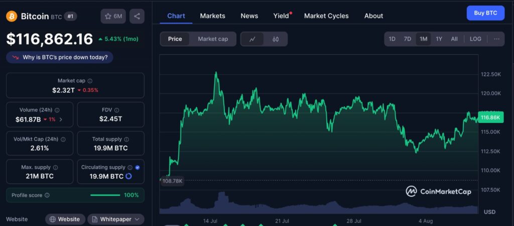This screenshot has height=226, width=514.
Task: Click the circulating supply ring indicator
Action: 129,176
